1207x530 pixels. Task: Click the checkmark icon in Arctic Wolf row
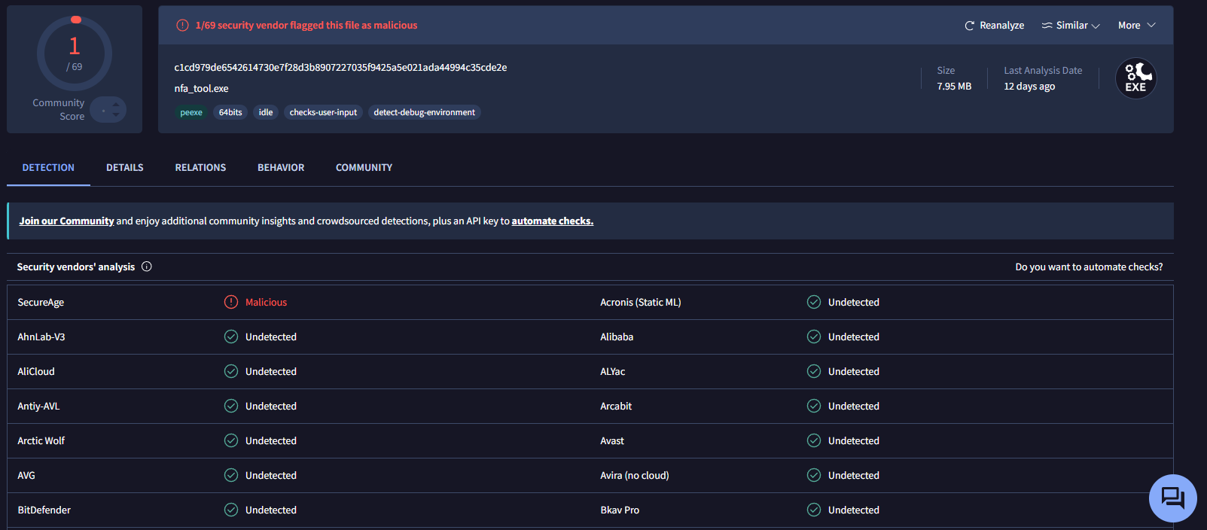pos(231,440)
